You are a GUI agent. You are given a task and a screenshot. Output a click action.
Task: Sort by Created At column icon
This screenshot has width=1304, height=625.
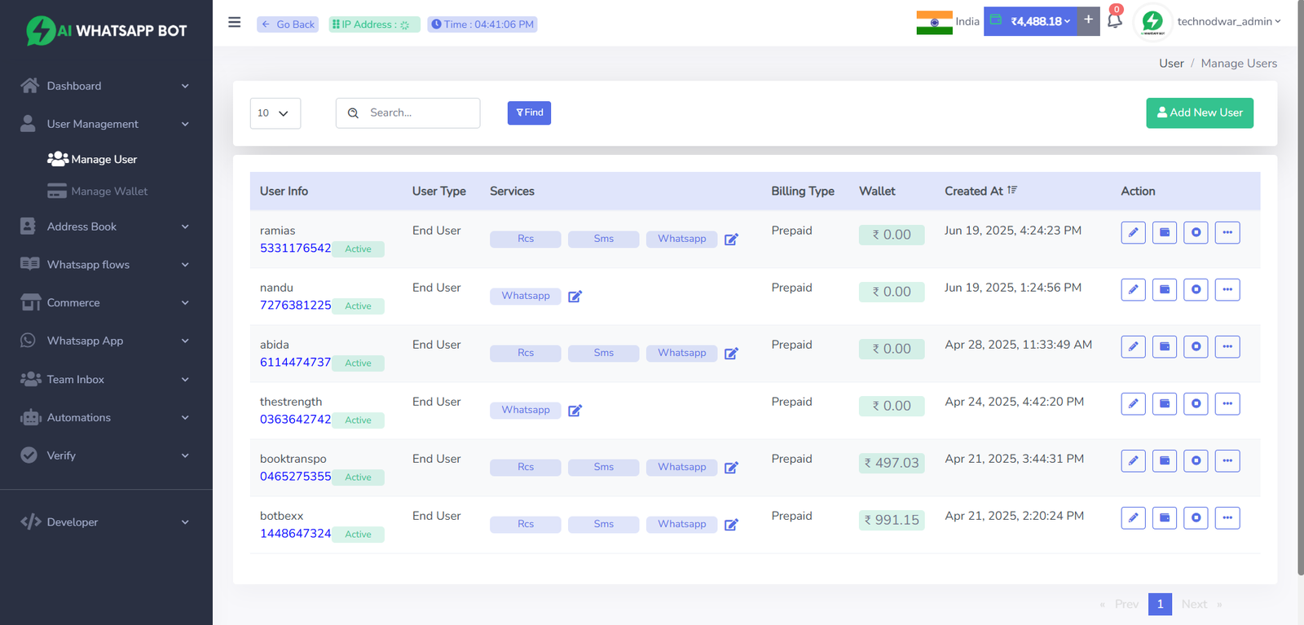[x=1012, y=190]
